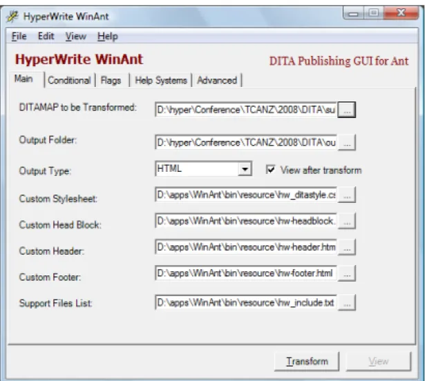425x381 pixels.
Task: Click the Output Folder path field
Action: pyautogui.click(x=246, y=142)
